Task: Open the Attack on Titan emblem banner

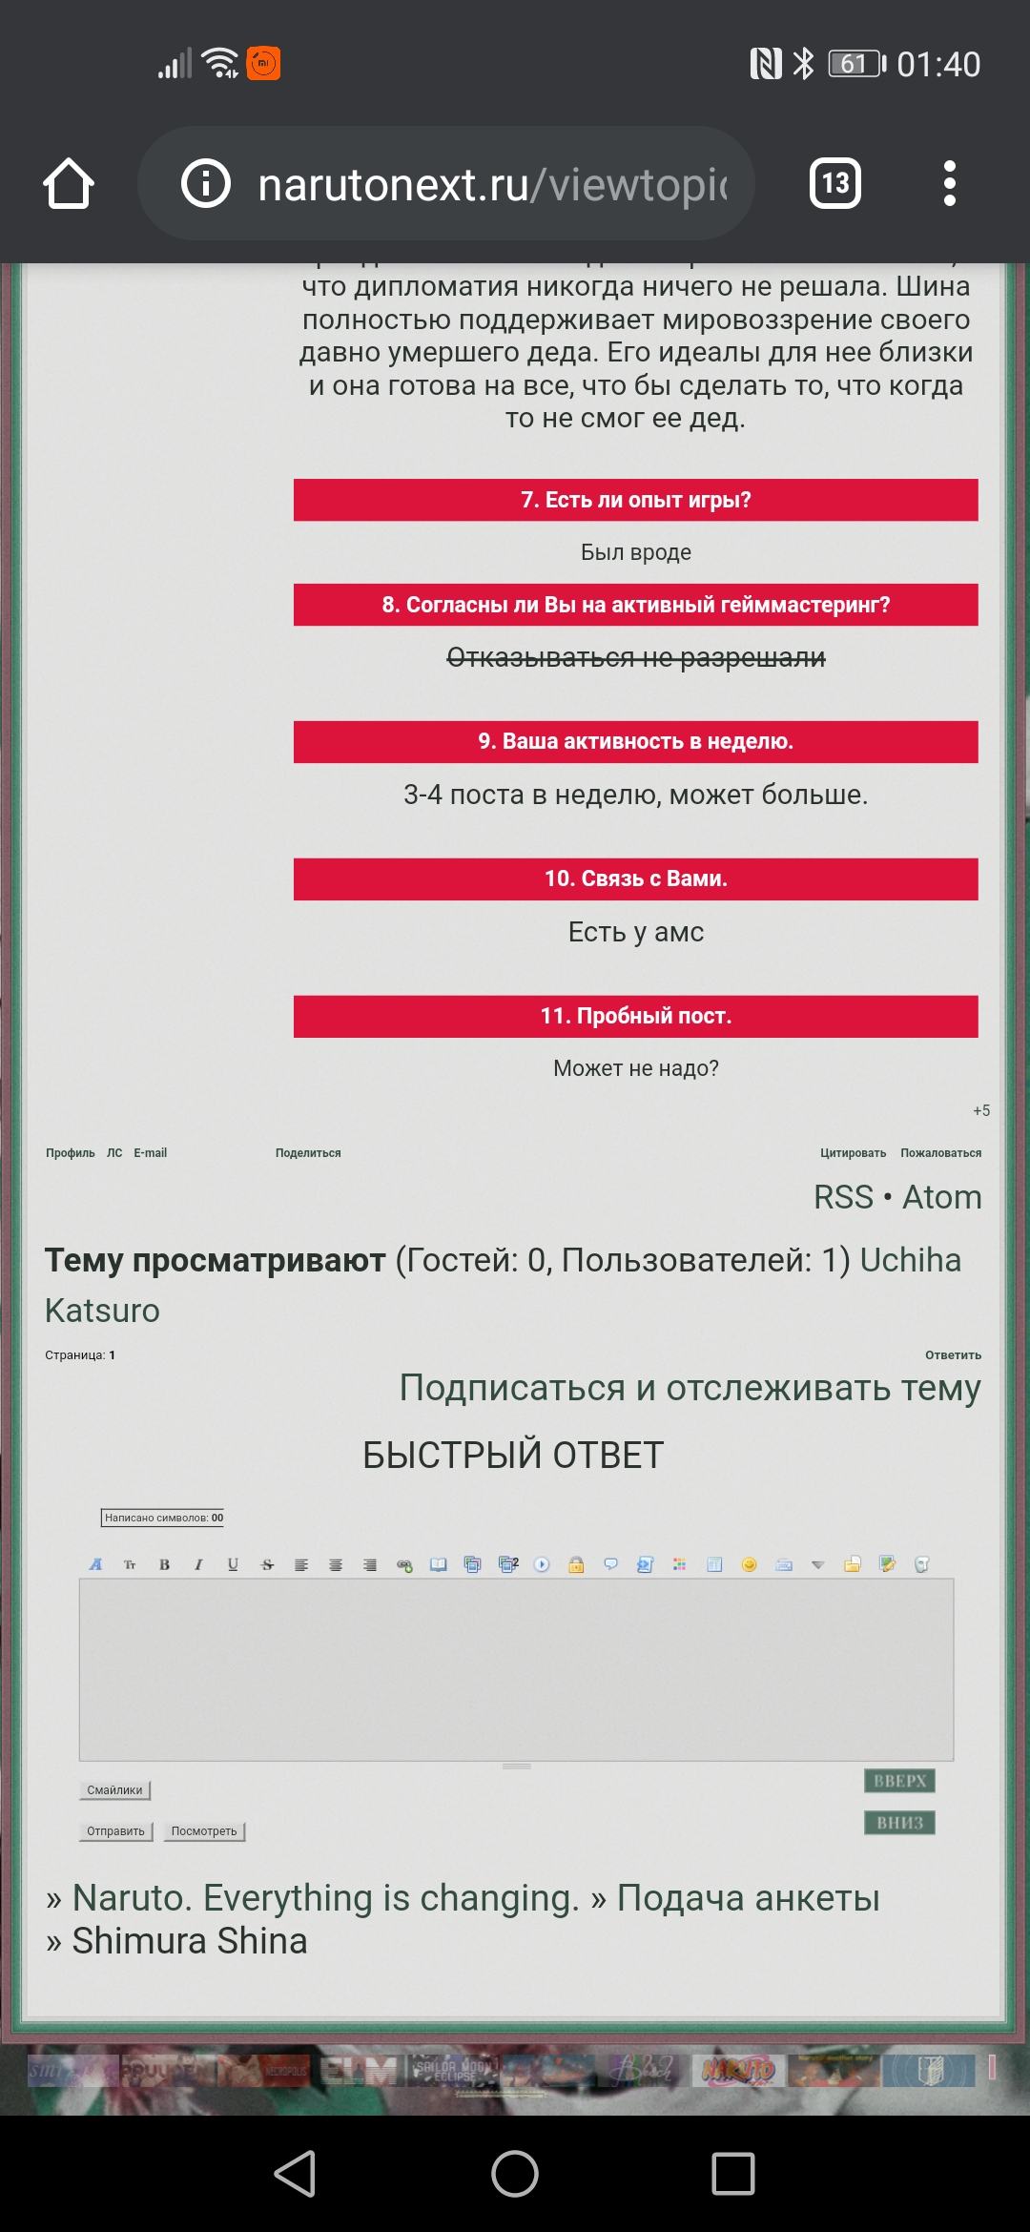Action: point(929,2070)
